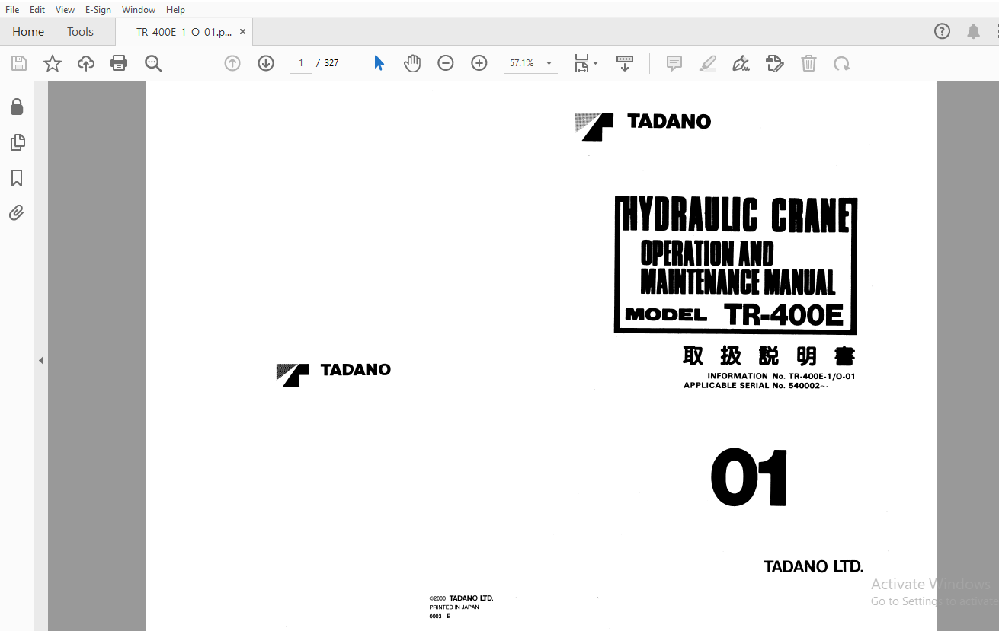Open the fit page options dropdown
Viewport: 999px width, 631px height.
[585, 63]
